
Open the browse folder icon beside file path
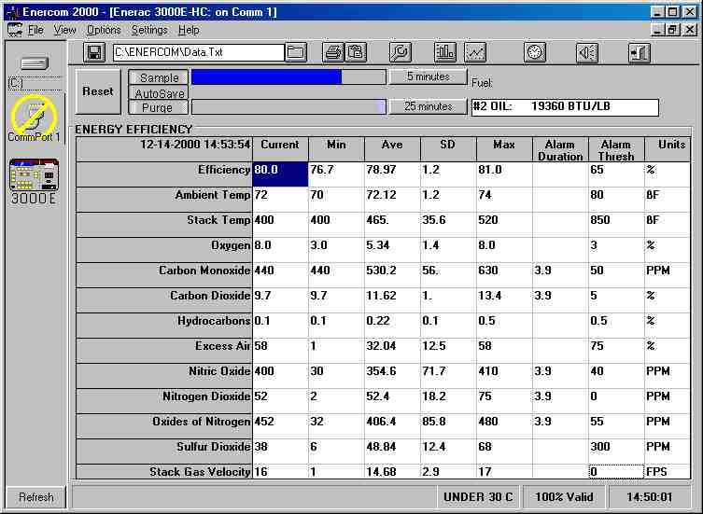click(296, 52)
